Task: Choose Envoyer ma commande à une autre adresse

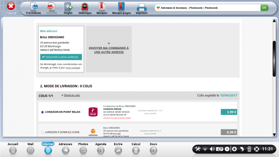Action: click(109, 50)
